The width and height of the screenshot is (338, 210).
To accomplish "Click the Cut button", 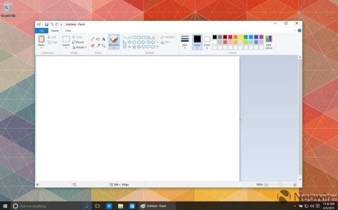I will 52,37.
